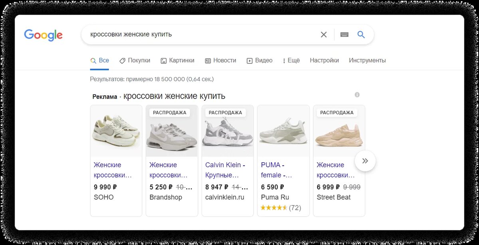
Task: Open Настройки
Action: (324, 61)
